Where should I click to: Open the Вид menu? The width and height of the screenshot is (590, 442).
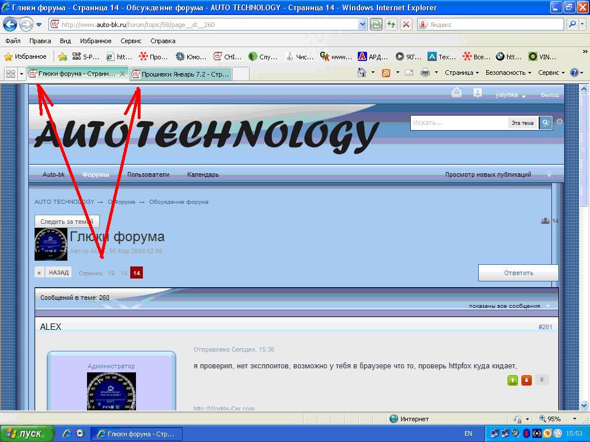[x=65, y=41]
